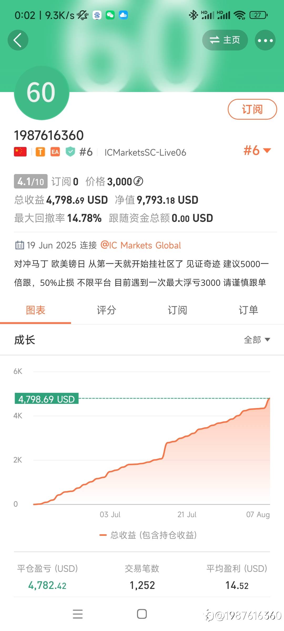
Task: Tap the green 60 profile avatar
Action: [x=42, y=93]
